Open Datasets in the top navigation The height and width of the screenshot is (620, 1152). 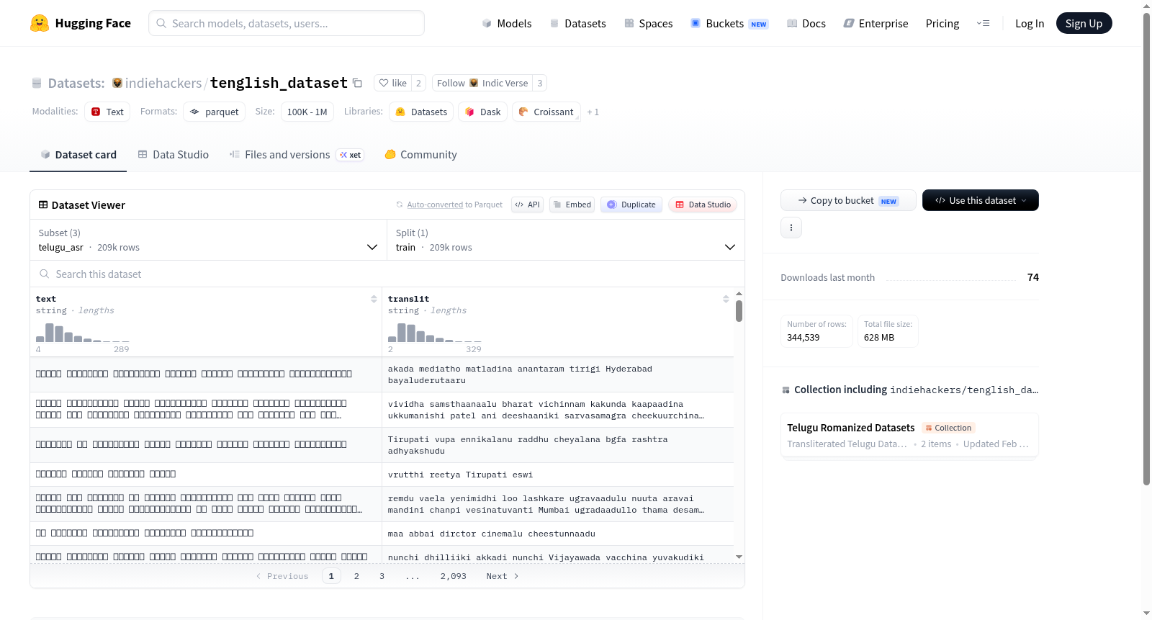577,23
